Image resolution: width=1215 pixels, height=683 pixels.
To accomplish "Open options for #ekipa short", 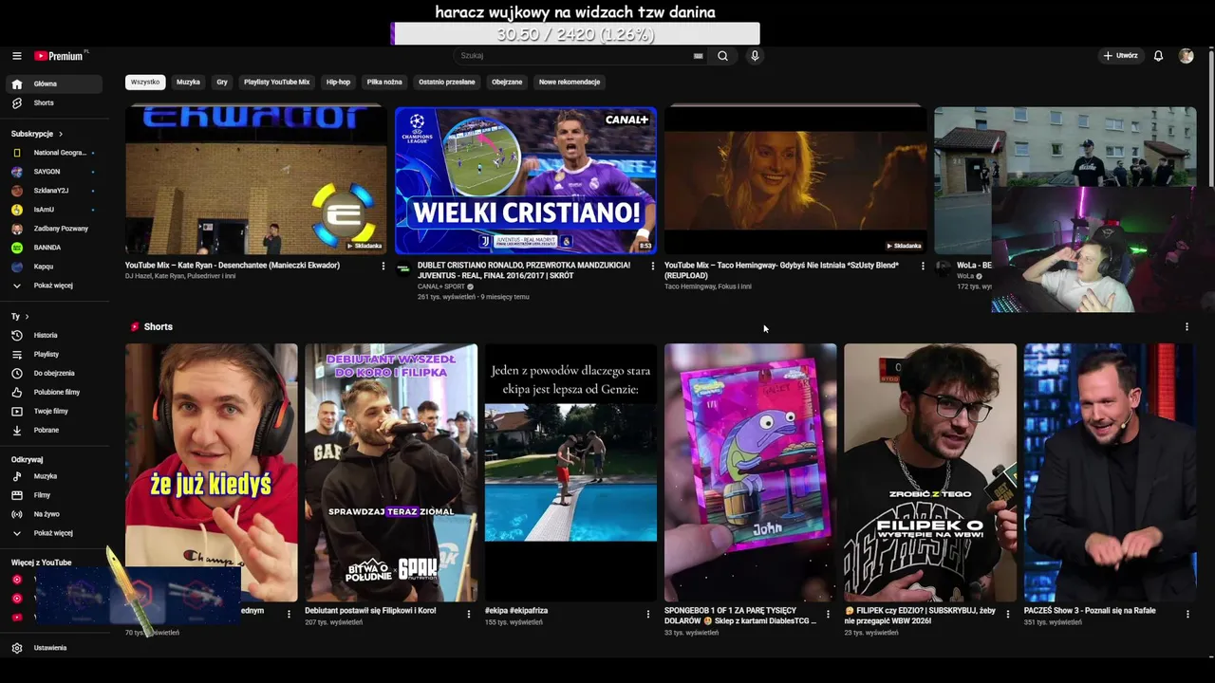I will (x=648, y=614).
